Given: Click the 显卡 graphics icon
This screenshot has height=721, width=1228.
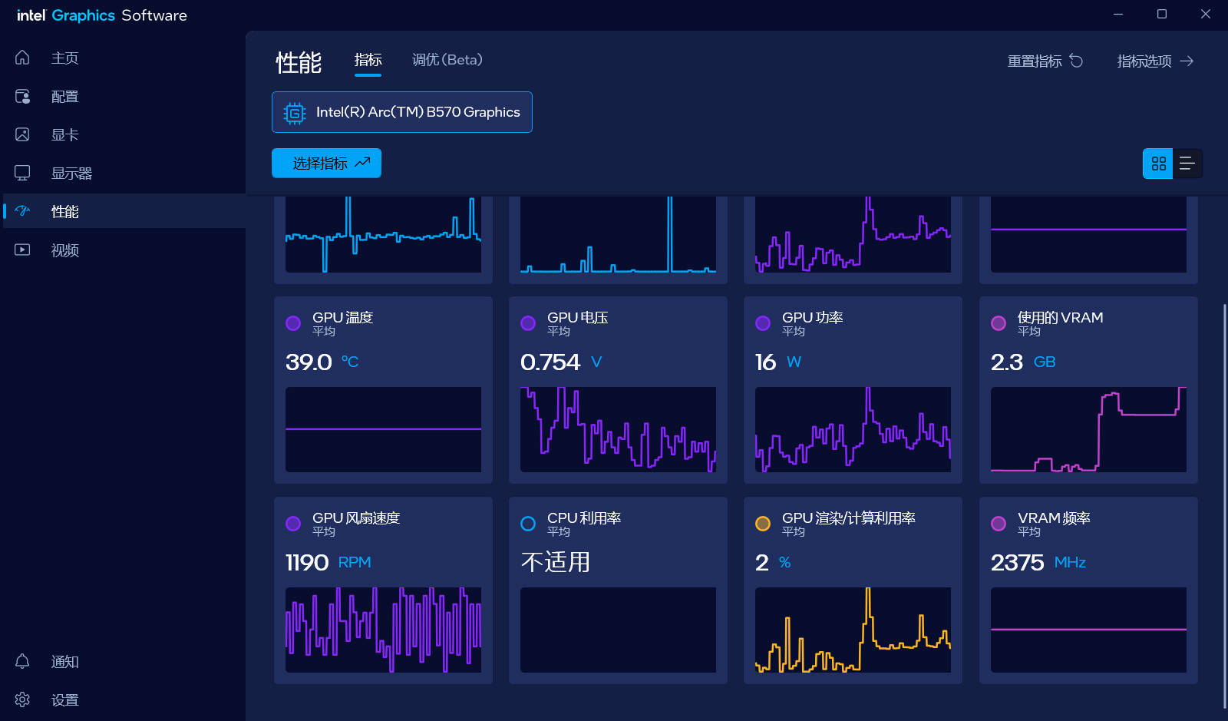Looking at the screenshot, I should [22, 134].
